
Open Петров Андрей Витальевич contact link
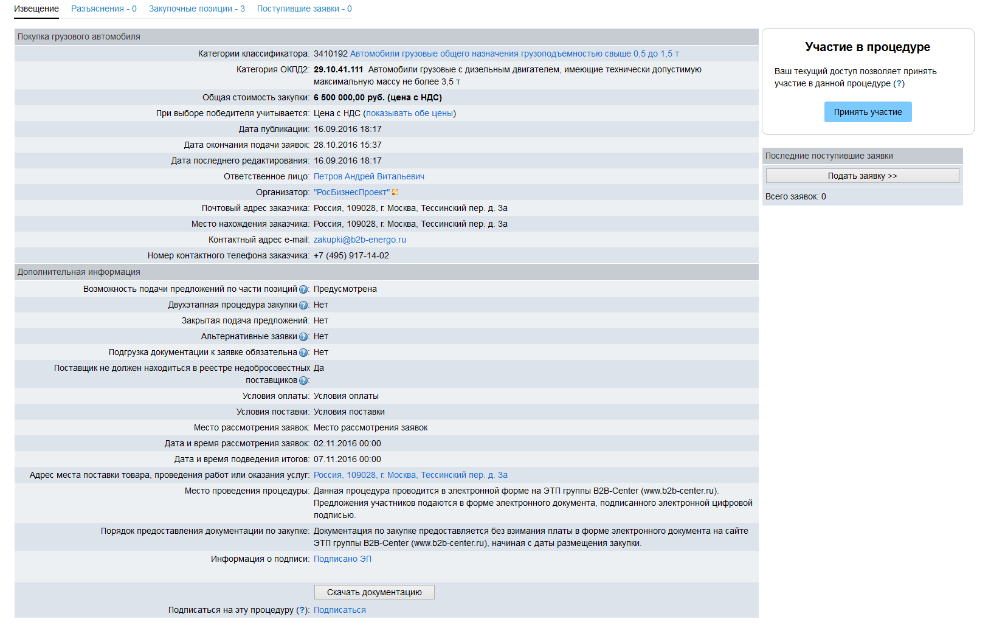click(368, 177)
